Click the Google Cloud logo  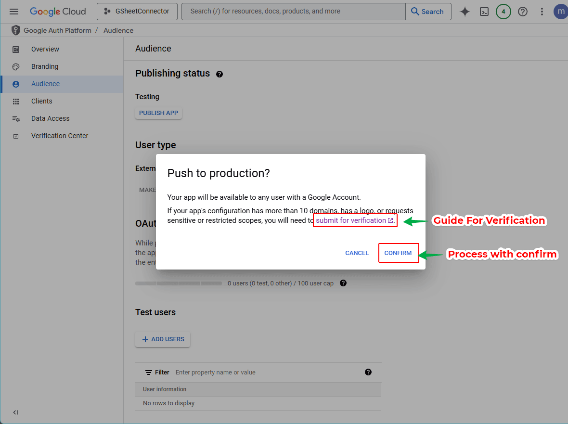pyautogui.click(x=58, y=12)
